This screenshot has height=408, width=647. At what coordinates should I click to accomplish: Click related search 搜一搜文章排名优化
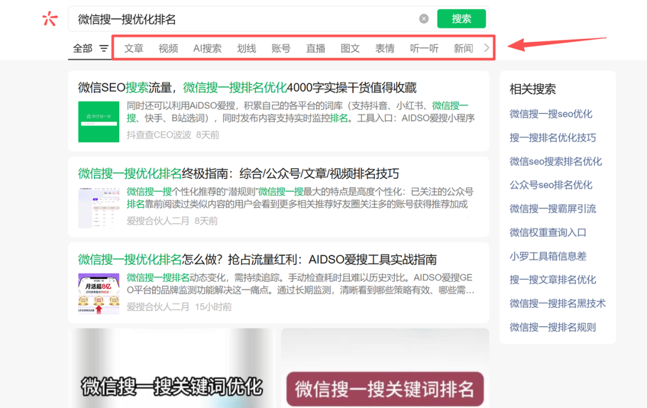[x=552, y=280]
